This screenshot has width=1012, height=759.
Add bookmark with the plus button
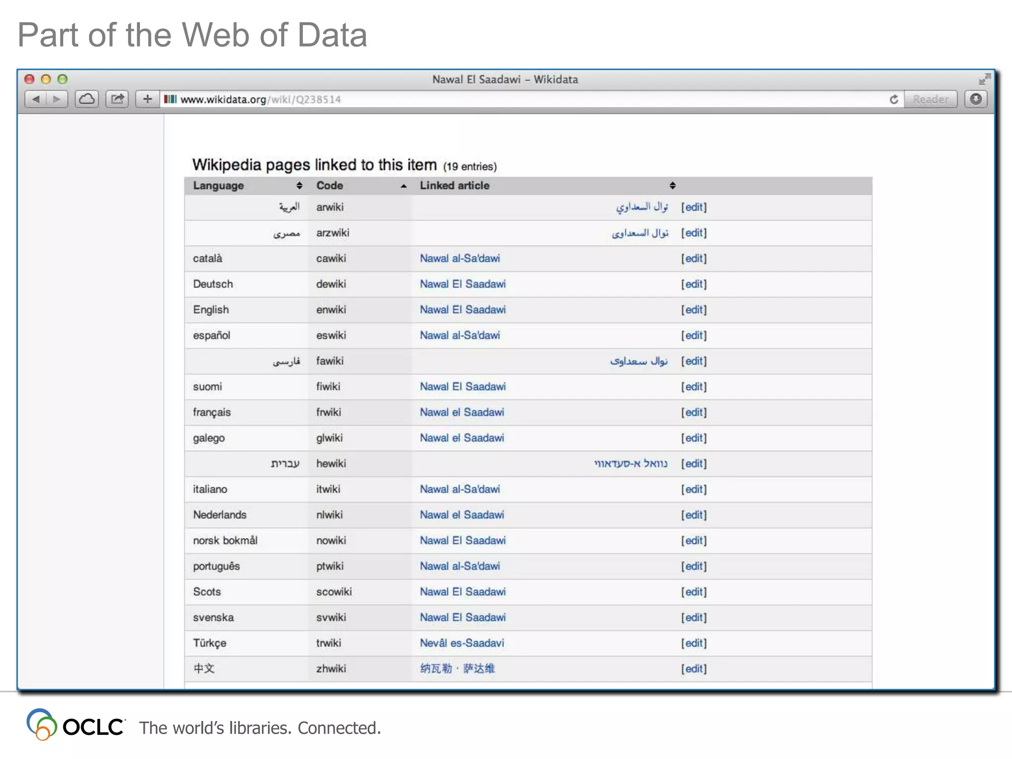pos(147,99)
